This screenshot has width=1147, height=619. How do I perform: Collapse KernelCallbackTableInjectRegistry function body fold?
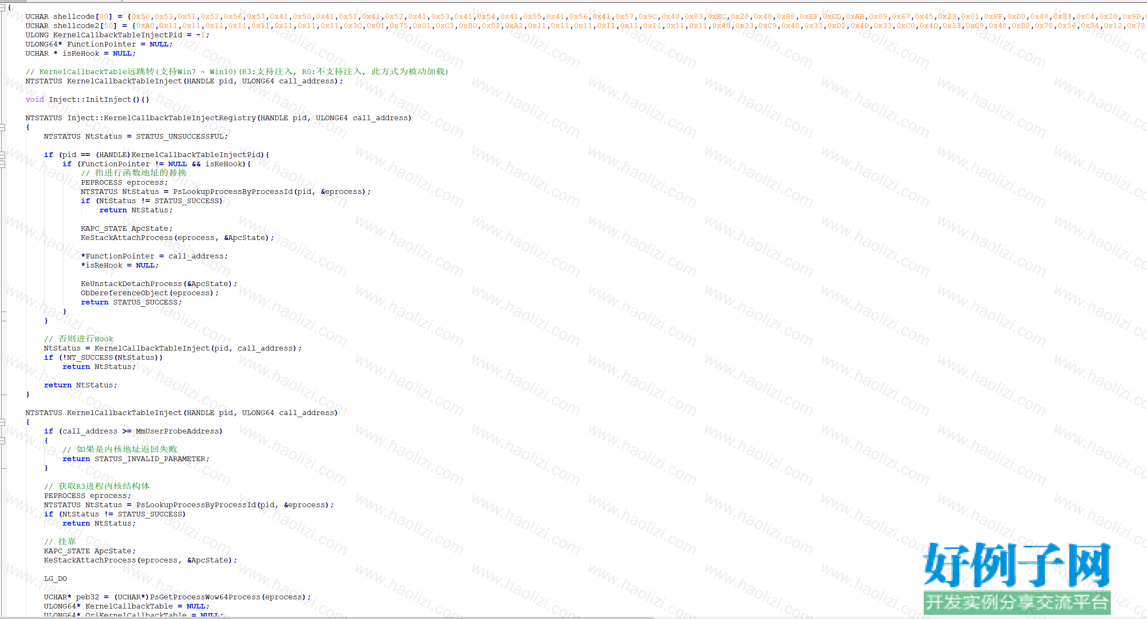(x=2, y=127)
